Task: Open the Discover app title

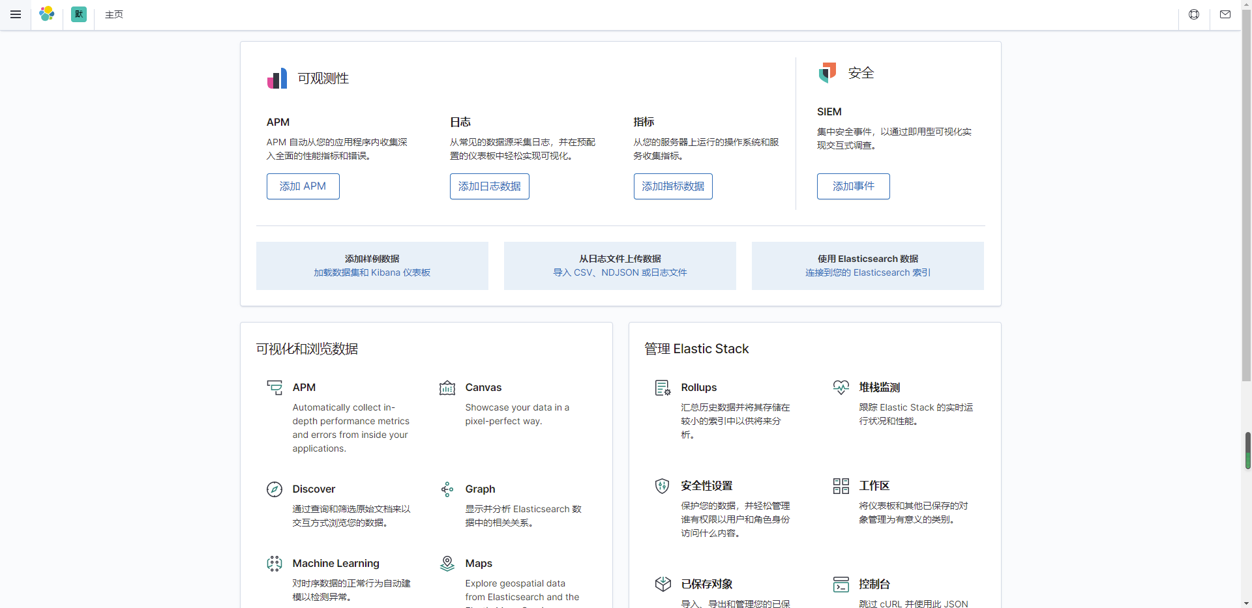Action: [314, 489]
